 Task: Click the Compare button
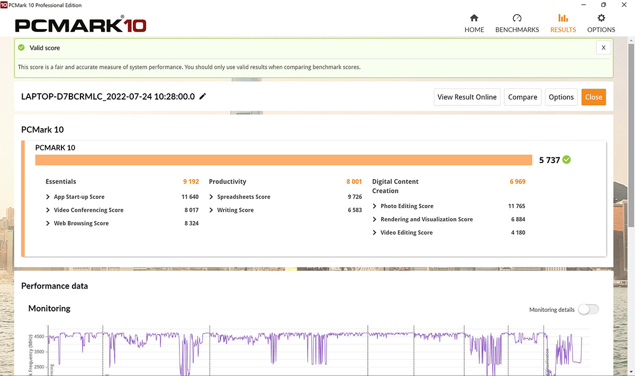click(x=522, y=97)
